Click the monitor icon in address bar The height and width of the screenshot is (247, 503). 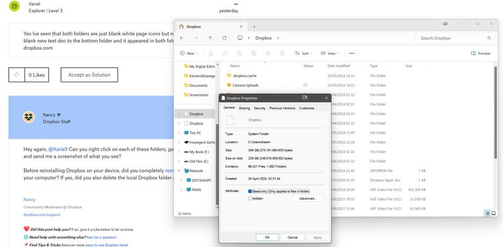point(240,38)
